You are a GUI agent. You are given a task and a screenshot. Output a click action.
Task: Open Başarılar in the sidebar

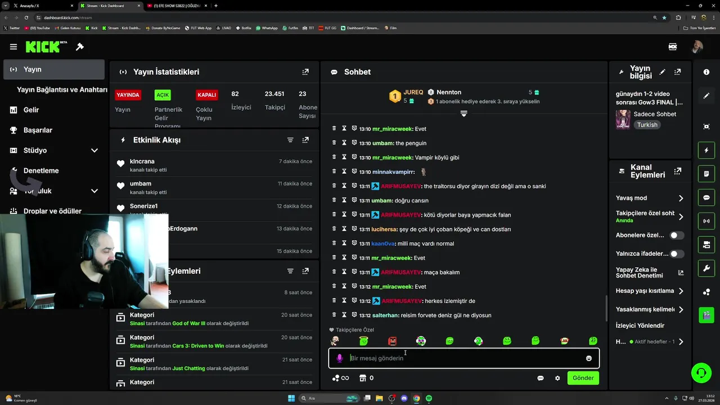38,130
